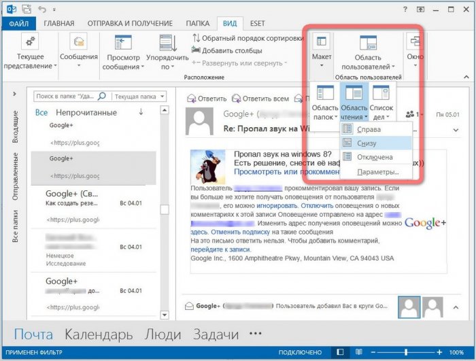Open Mail (Почта) navigation

pos(33,334)
